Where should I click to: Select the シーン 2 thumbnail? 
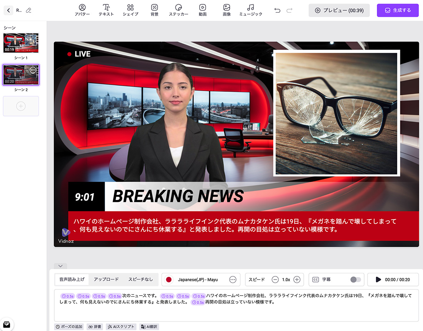pyautogui.click(x=21, y=75)
